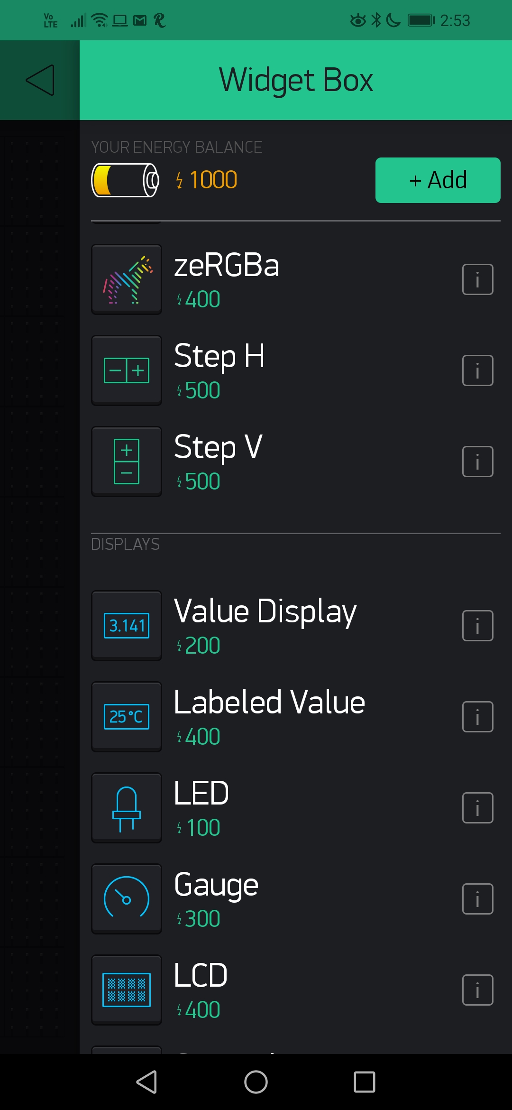Tap the 1000 energy balance label

206,179
